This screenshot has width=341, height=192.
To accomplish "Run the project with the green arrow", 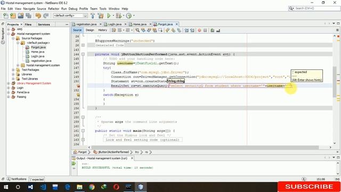I will (x=109, y=15).
